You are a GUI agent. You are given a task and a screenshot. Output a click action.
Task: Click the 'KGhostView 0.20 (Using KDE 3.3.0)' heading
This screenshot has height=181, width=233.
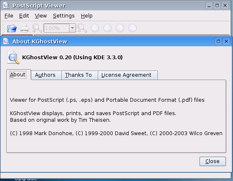coord(72,58)
